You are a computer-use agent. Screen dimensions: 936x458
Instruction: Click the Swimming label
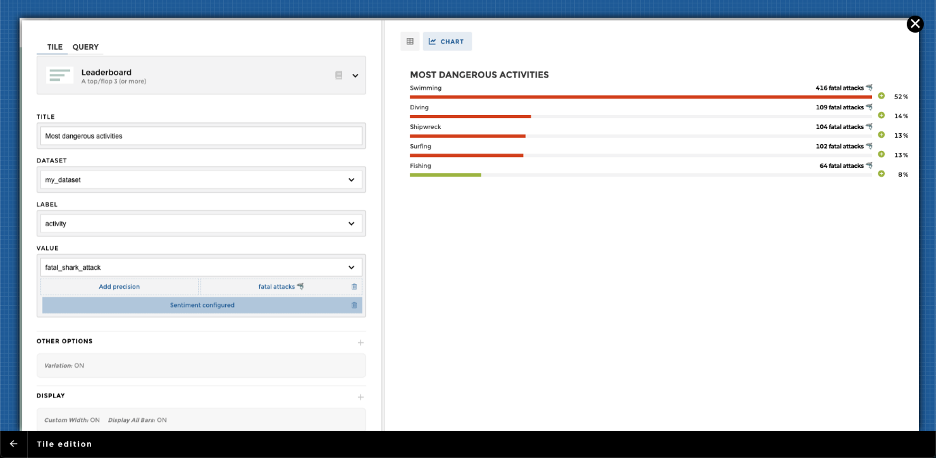(426, 88)
